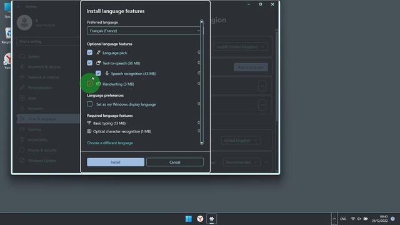Click Add a language button in Settings
The width and height of the screenshot is (400, 225).
coord(251,67)
